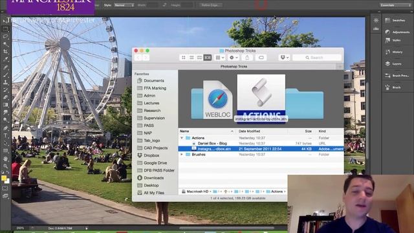This screenshot has height=233, width=414.
Task: Open the Finder arrange-by dropdown
Action: click(220, 58)
